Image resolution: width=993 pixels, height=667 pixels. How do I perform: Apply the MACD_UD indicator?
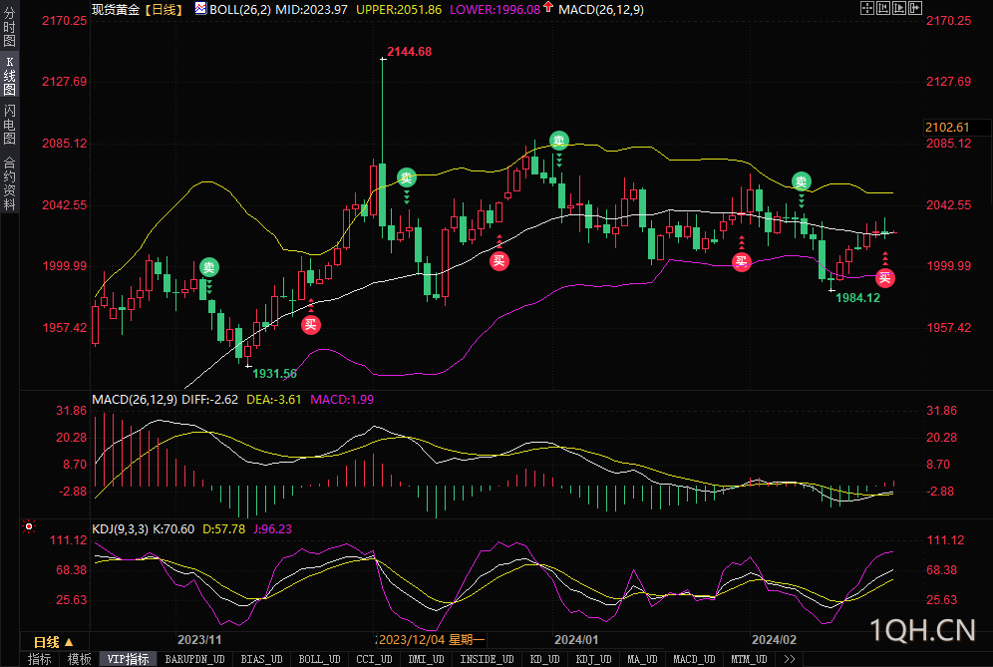click(x=694, y=659)
